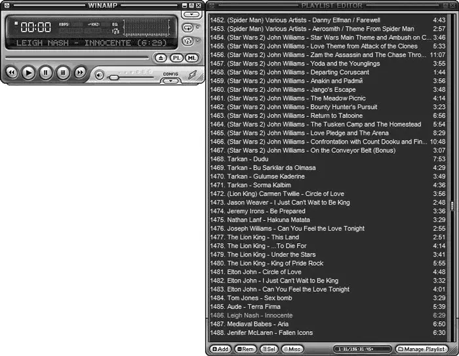Open the dropdown arrow above the repeat button

[190, 14]
